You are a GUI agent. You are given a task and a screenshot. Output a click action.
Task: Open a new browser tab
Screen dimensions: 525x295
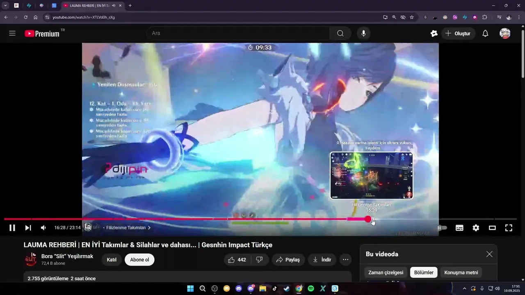(130, 5)
